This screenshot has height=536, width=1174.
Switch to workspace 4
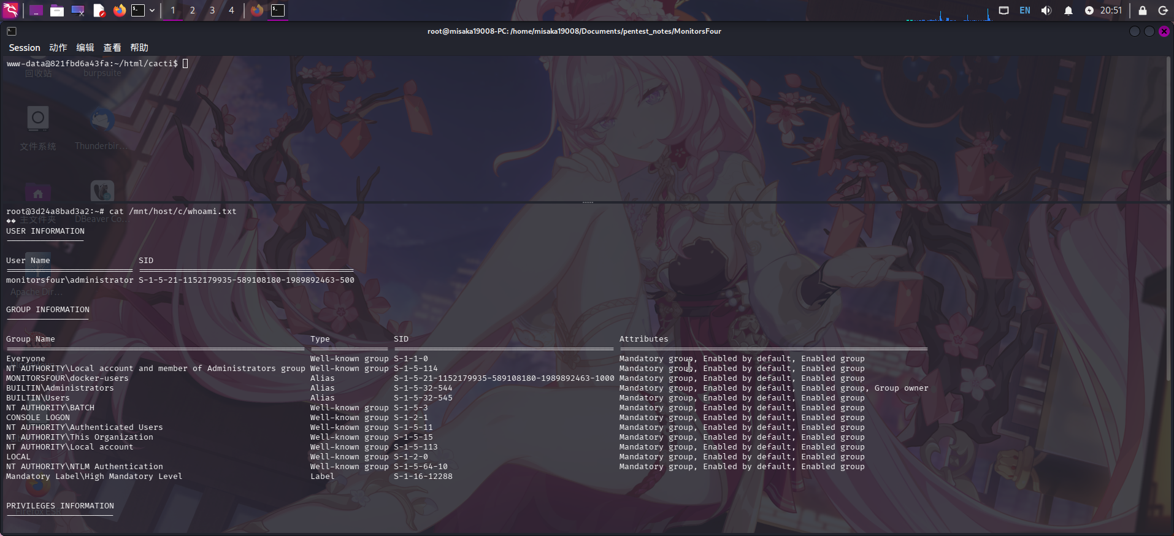coord(231,10)
